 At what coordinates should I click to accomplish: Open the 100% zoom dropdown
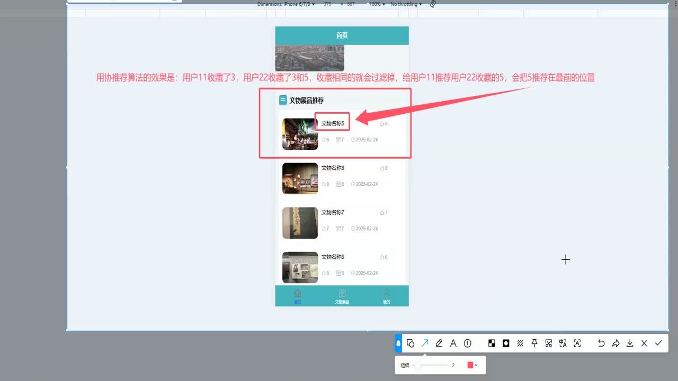[x=377, y=4]
